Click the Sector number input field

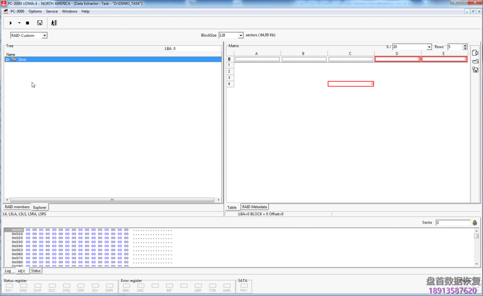click(x=452, y=223)
